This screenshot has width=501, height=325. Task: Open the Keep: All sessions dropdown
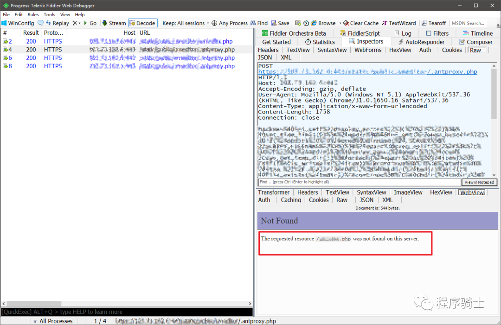pos(186,23)
